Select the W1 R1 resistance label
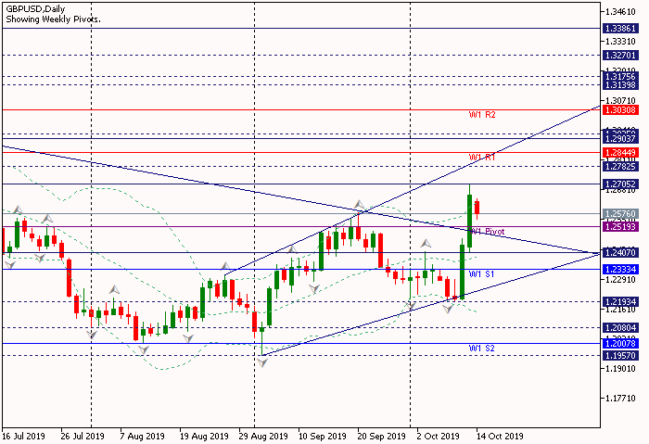 coord(482,158)
